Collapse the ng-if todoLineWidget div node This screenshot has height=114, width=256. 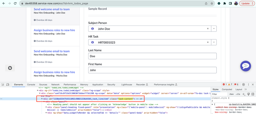click(x=38, y=90)
